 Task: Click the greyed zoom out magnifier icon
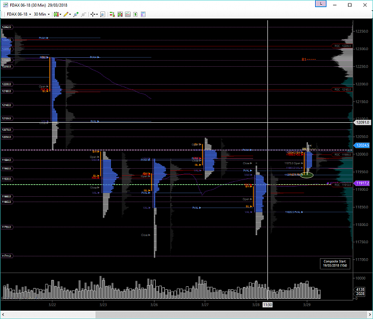[84, 14]
